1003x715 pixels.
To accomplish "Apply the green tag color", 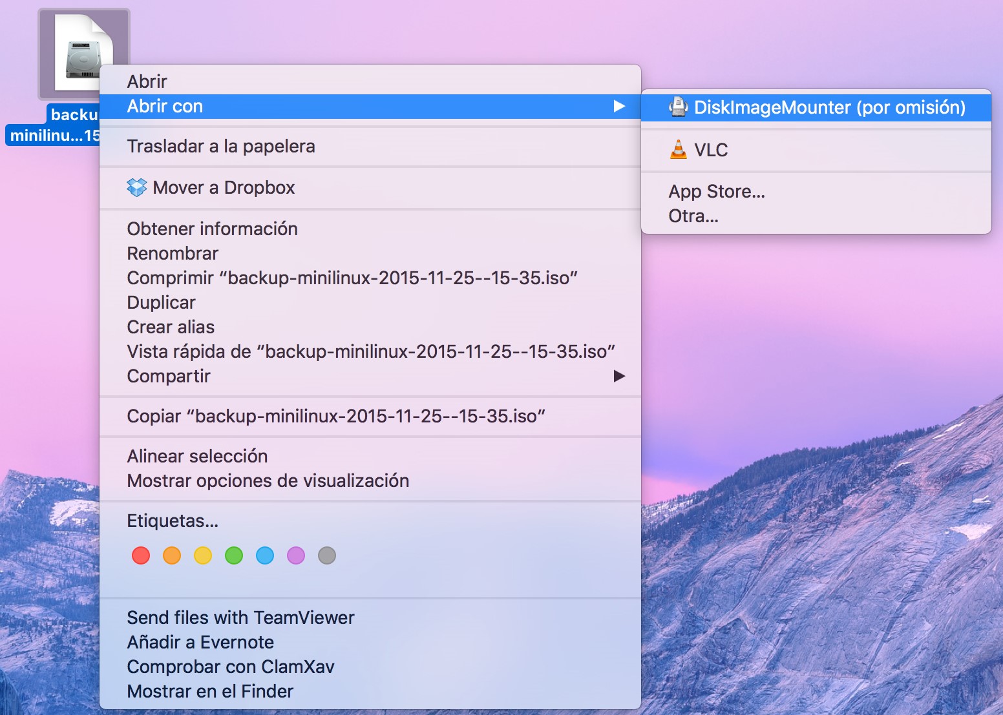I will pos(234,555).
